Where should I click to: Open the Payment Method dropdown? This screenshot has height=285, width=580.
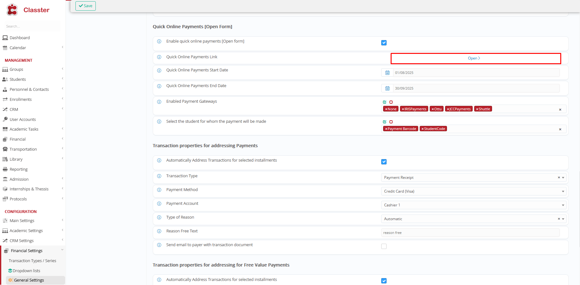(x=474, y=191)
